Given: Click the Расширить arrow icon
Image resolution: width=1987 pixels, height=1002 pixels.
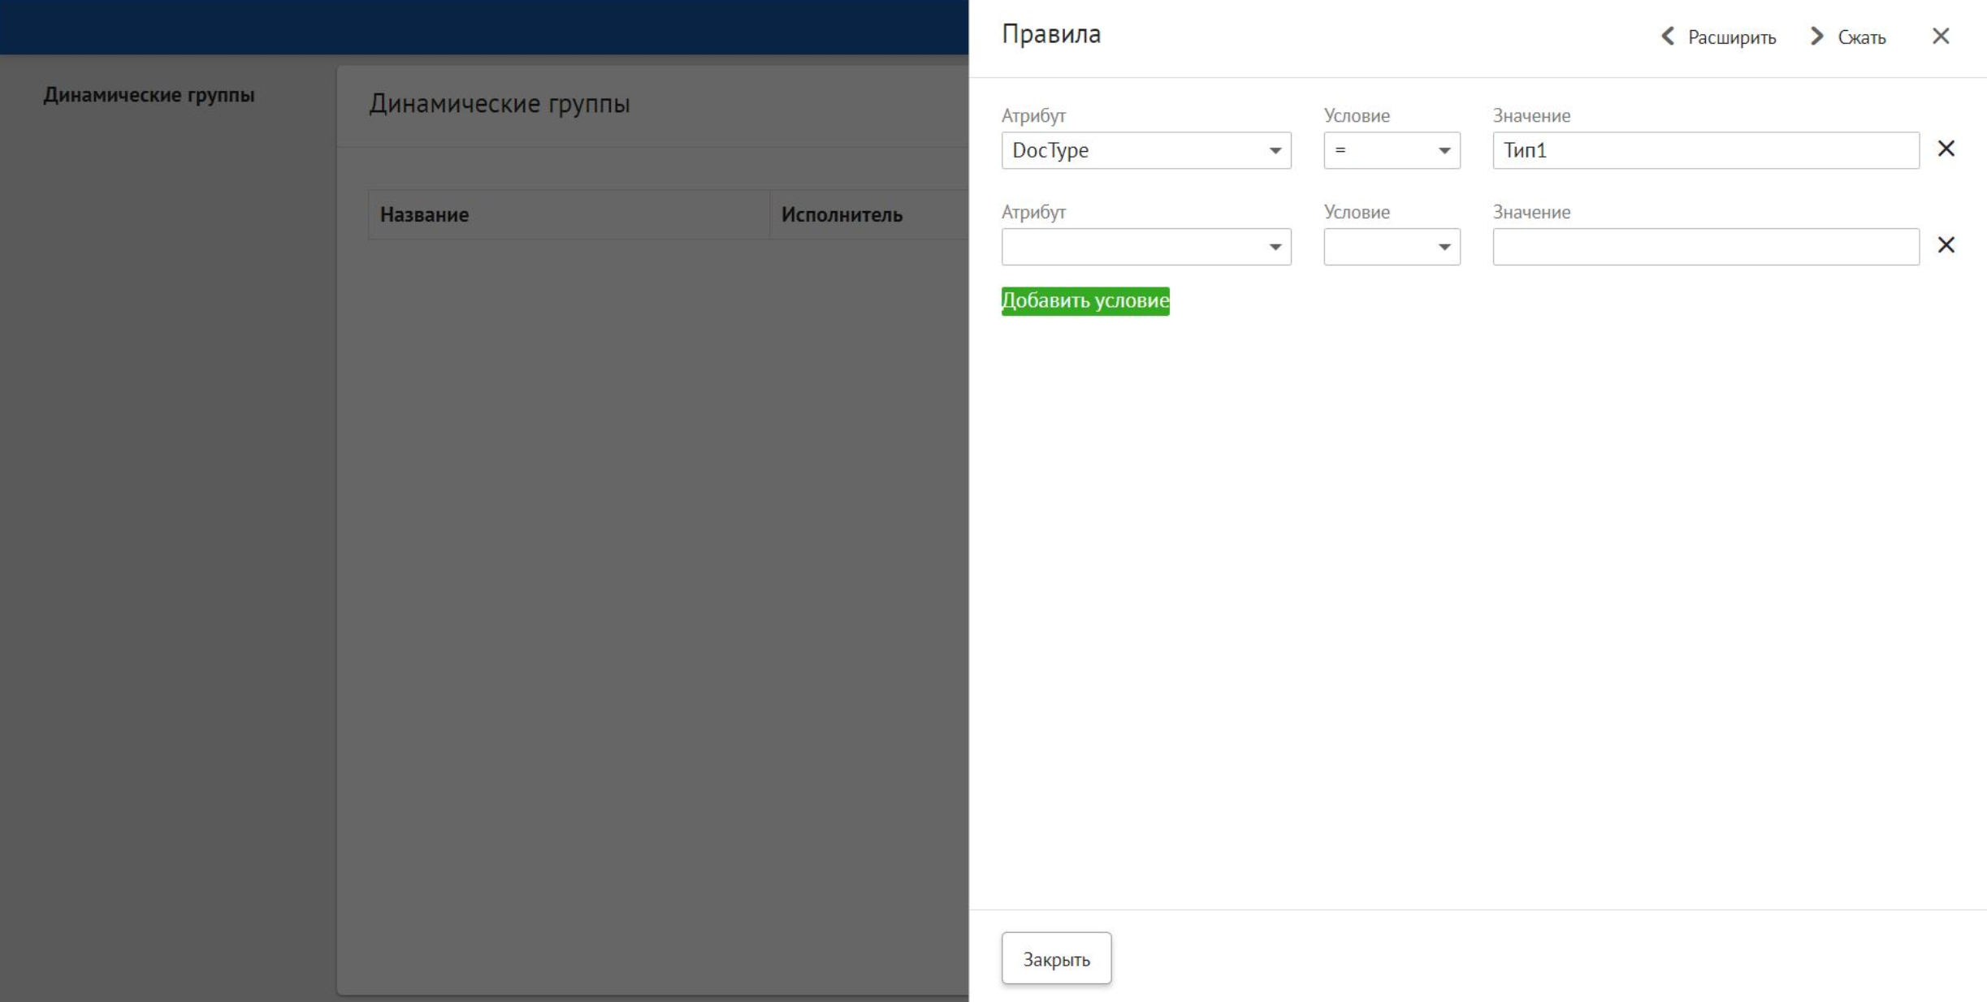Looking at the screenshot, I should (x=1666, y=37).
